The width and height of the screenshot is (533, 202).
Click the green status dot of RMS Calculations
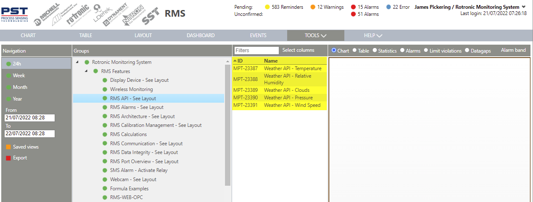[x=105, y=134]
